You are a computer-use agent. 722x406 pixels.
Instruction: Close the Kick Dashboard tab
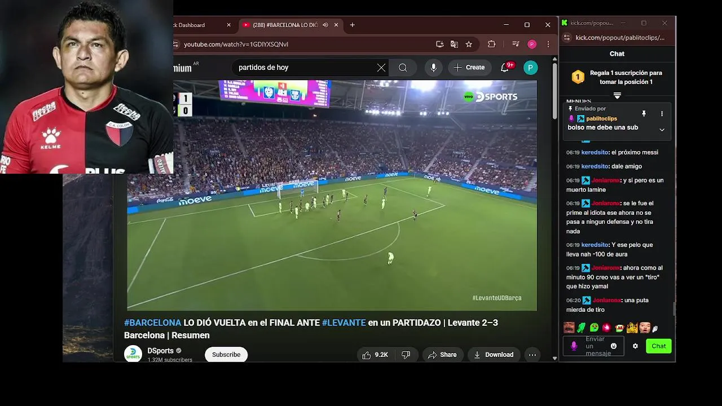(x=228, y=25)
